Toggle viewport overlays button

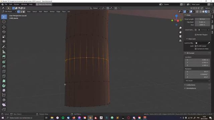(x=191, y=12)
